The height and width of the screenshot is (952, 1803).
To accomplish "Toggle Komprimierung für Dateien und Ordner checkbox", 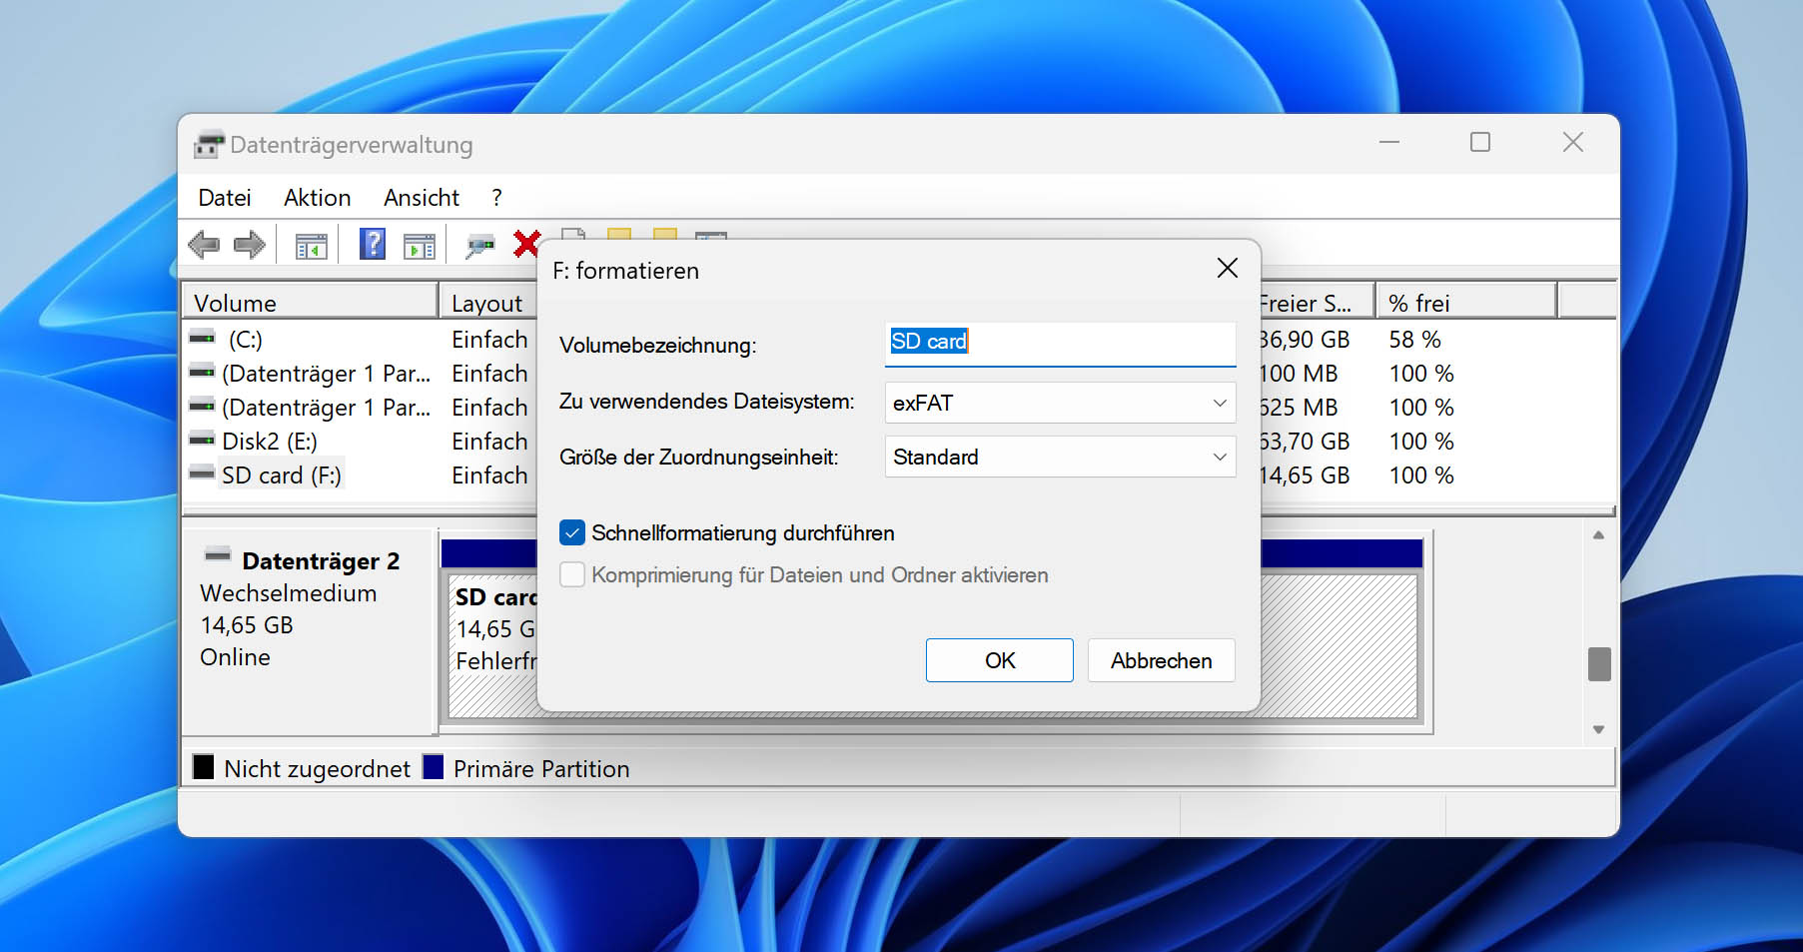I will (x=572, y=574).
